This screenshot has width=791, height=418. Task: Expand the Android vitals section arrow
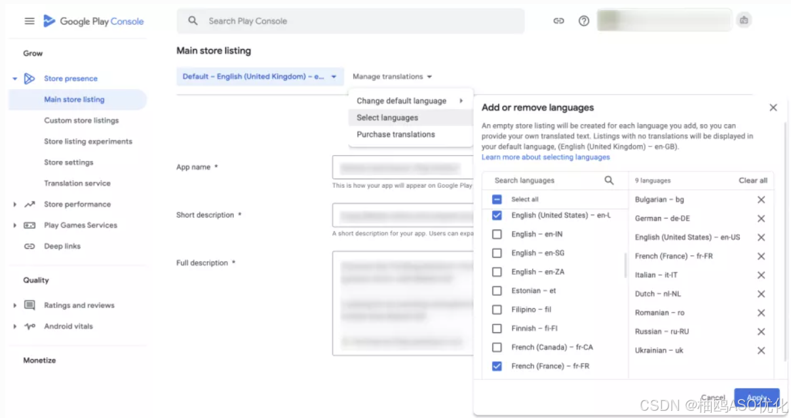pyautogui.click(x=14, y=326)
